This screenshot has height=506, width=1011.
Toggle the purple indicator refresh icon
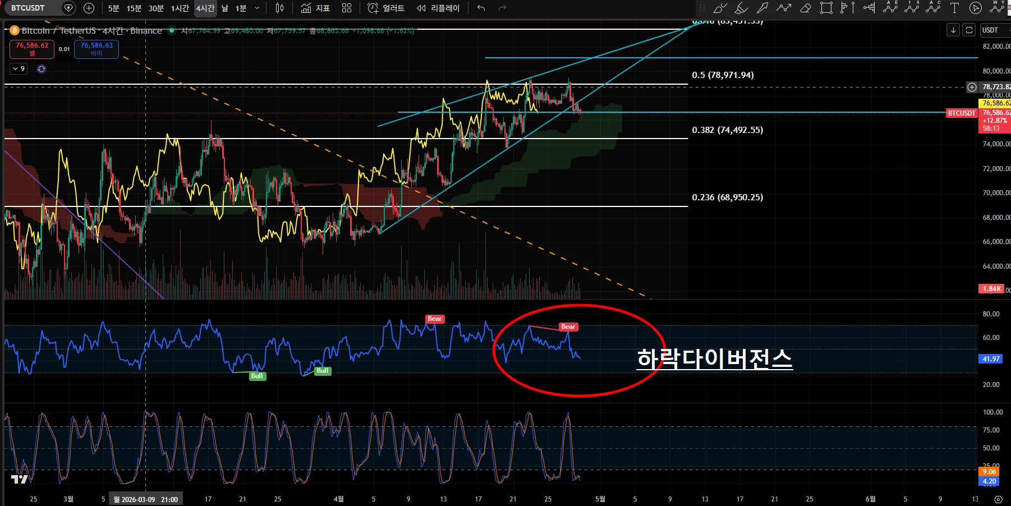click(42, 69)
